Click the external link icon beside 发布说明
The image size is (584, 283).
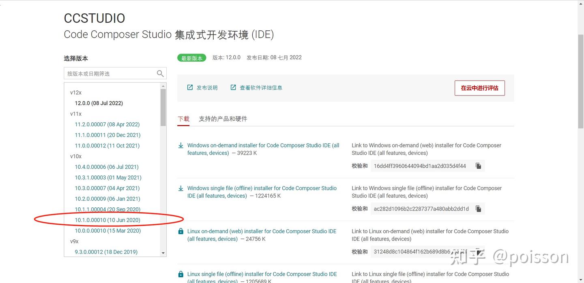click(x=190, y=87)
